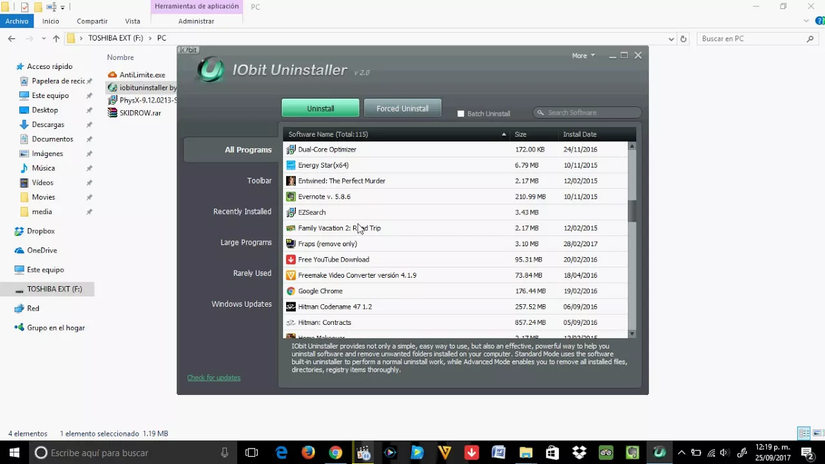
Task: Refresh the Explorer address bar
Action: [x=684, y=39]
